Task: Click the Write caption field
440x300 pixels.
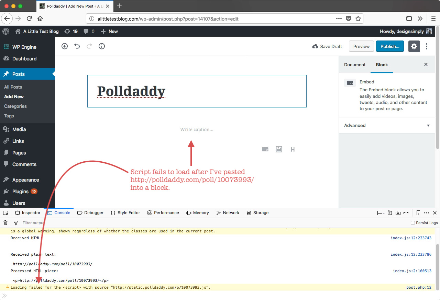Action: pos(197,129)
